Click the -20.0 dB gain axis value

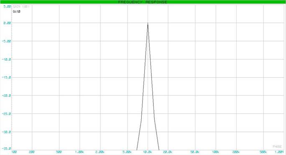pyautogui.click(x=7, y=96)
